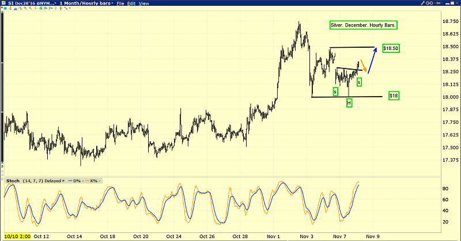Click the orange K% color swatch
Image resolution: width=461 pixels, height=241 pixels.
point(88,181)
